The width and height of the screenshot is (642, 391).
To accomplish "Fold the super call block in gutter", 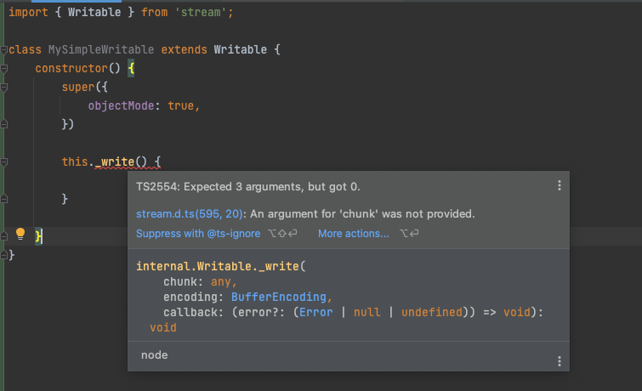I will click(x=3, y=88).
